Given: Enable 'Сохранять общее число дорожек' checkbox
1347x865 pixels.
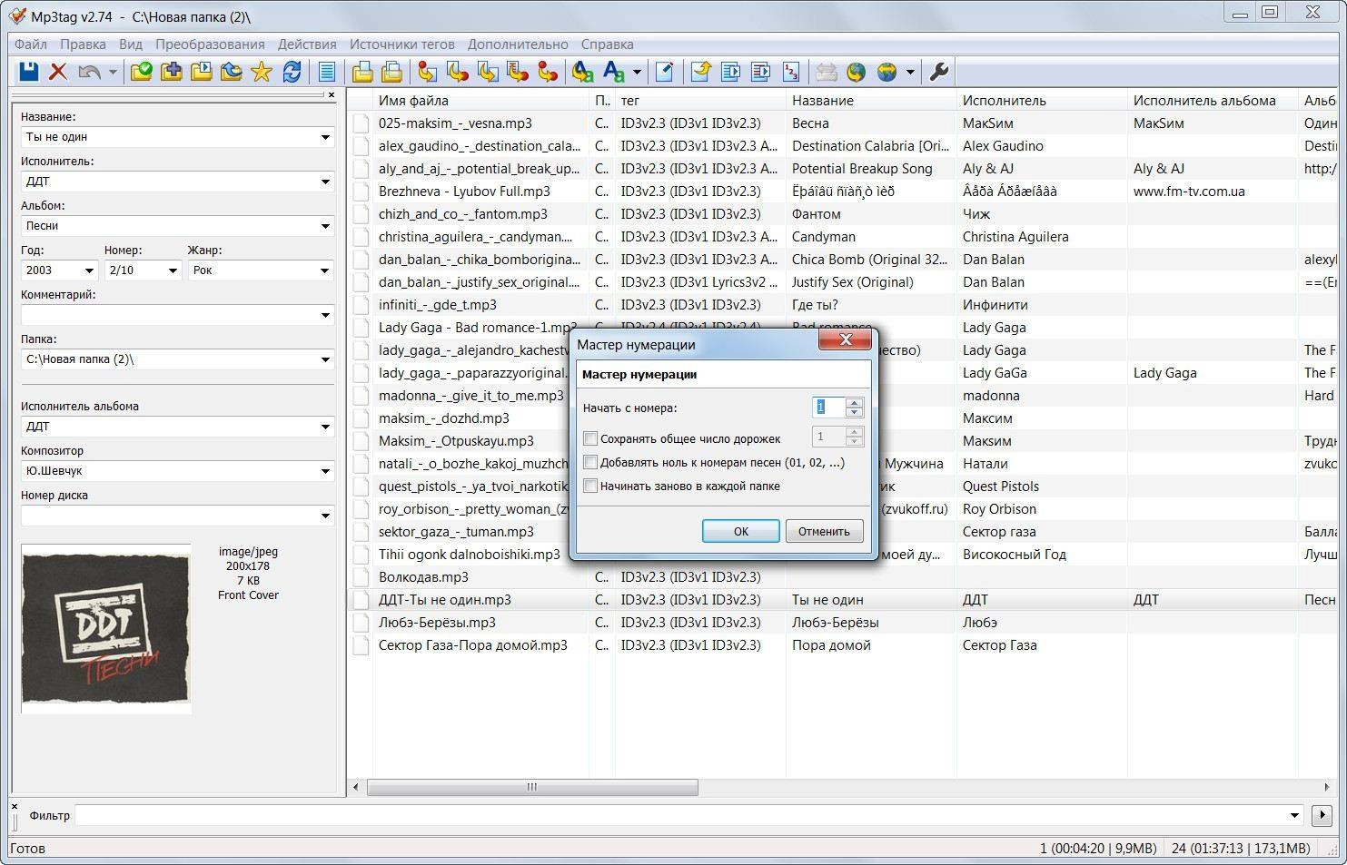Looking at the screenshot, I should tap(590, 438).
